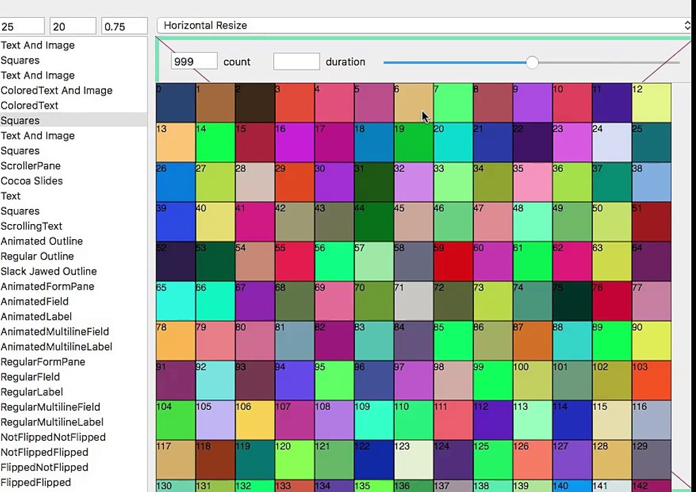Image resolution: width=696 pixels, height=492 pixels.
Task: Select NotFlippedFlipped list item
Action: 73,452
